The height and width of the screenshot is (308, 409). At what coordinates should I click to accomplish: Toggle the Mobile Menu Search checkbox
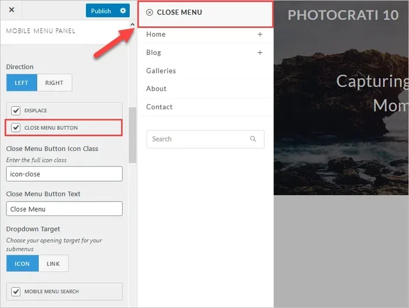(16, 291)
